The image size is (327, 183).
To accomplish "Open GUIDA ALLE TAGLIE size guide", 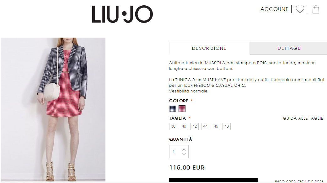I will (x=303, y=118).
